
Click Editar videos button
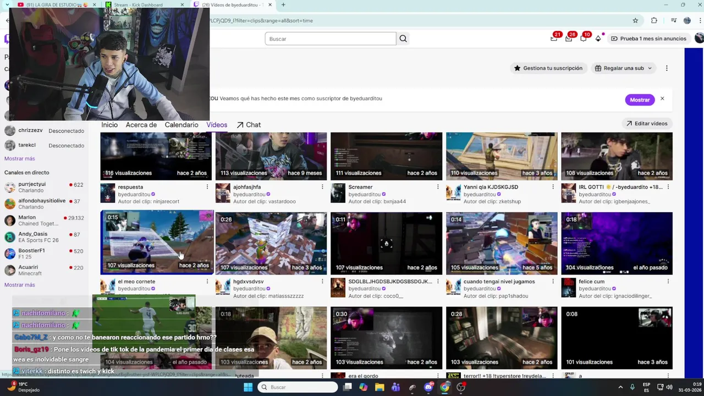coord(647,124)
